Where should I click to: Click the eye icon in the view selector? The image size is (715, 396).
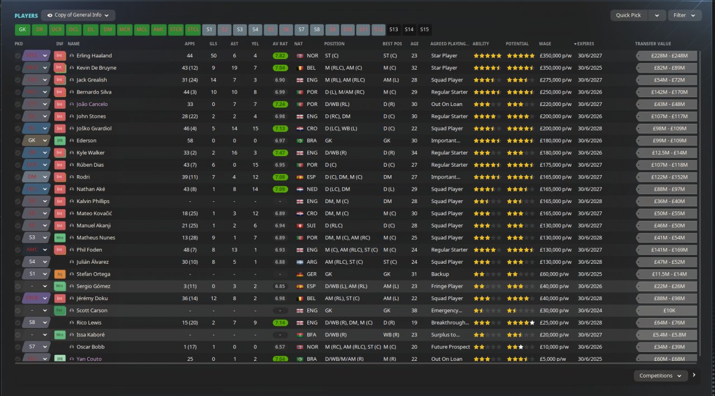tap(50, 16)
